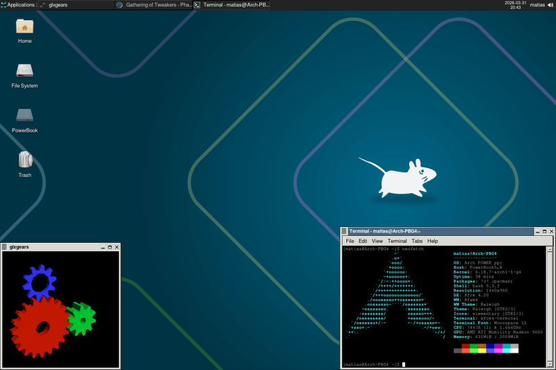Click the Terminal vertical scrollbar track
Image resolution: width=556 pixels, height=370 pixels.
pos(550,307)
